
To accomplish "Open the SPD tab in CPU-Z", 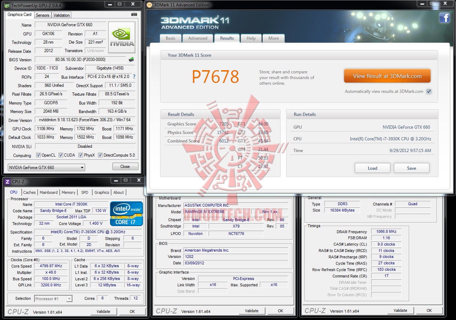I will (x=85, y=192).
